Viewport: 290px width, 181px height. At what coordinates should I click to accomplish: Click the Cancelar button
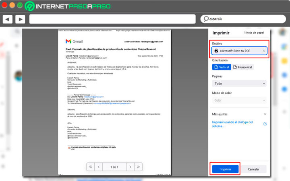tap(254, 169)
